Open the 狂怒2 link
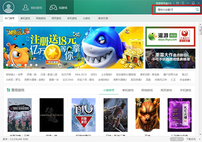 [x=94, y=74]
